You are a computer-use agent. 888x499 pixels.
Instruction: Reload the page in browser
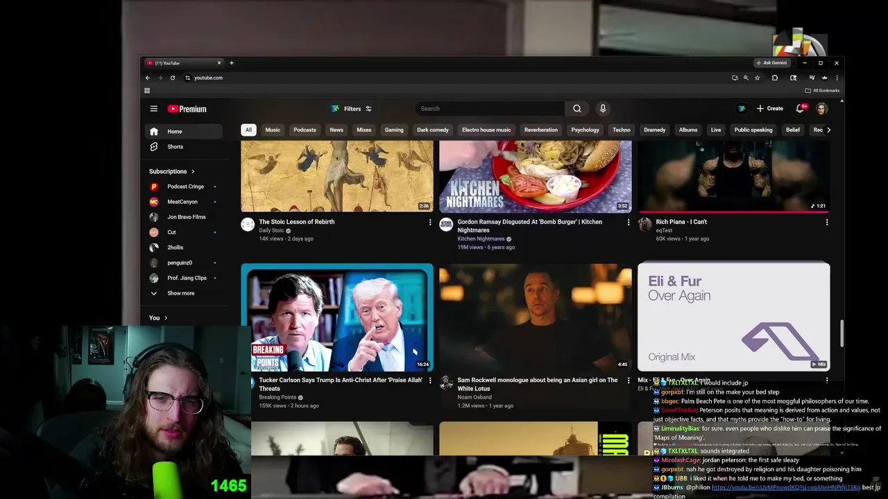pos(173,78)
